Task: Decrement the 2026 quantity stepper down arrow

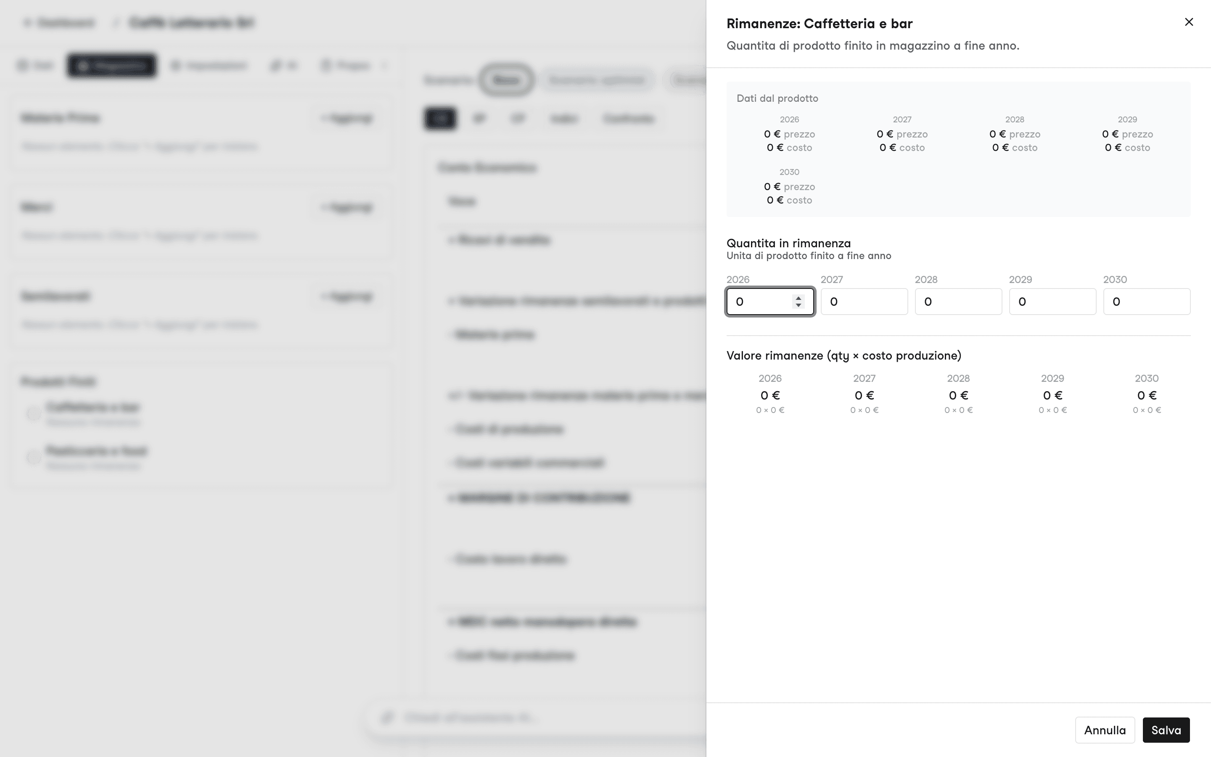Action: point(798,305)
